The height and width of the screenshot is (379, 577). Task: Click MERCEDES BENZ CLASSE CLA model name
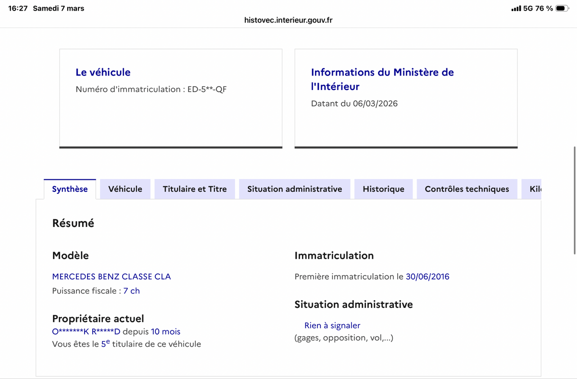click(x=112, y=277)
